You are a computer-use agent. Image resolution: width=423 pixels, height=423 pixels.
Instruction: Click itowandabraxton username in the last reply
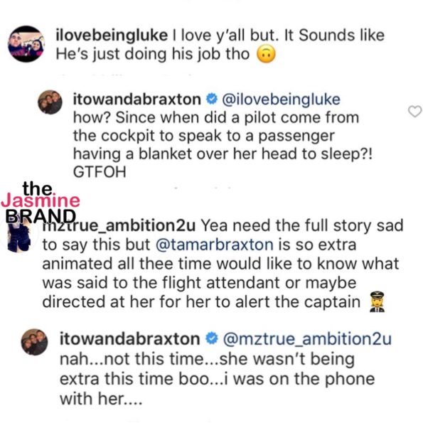130,339
